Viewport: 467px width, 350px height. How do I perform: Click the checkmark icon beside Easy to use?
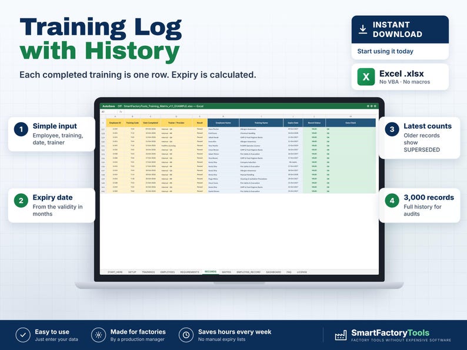point(23,335)
